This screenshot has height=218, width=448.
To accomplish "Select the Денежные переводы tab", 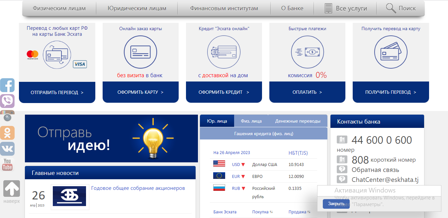I will 298,121.
